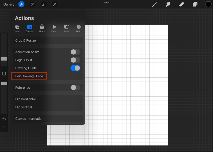213x152 pixels.
Task: Switch to the Share tab
Action: (x=42, y=29)
